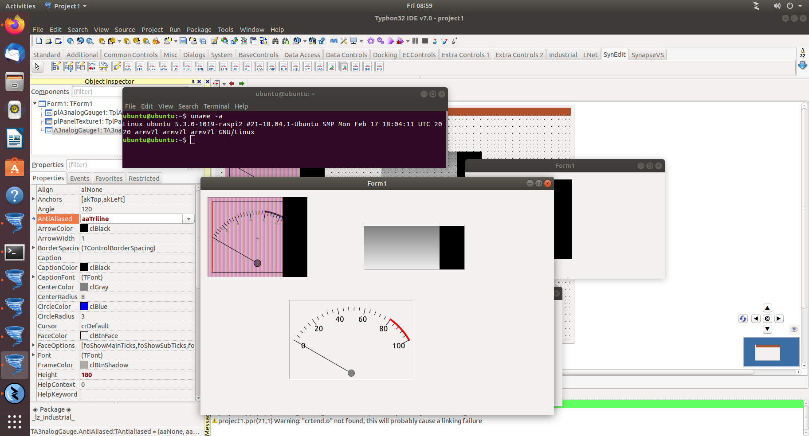
Task: Click the Stop square toolbar icon
Action: [424, 41]
